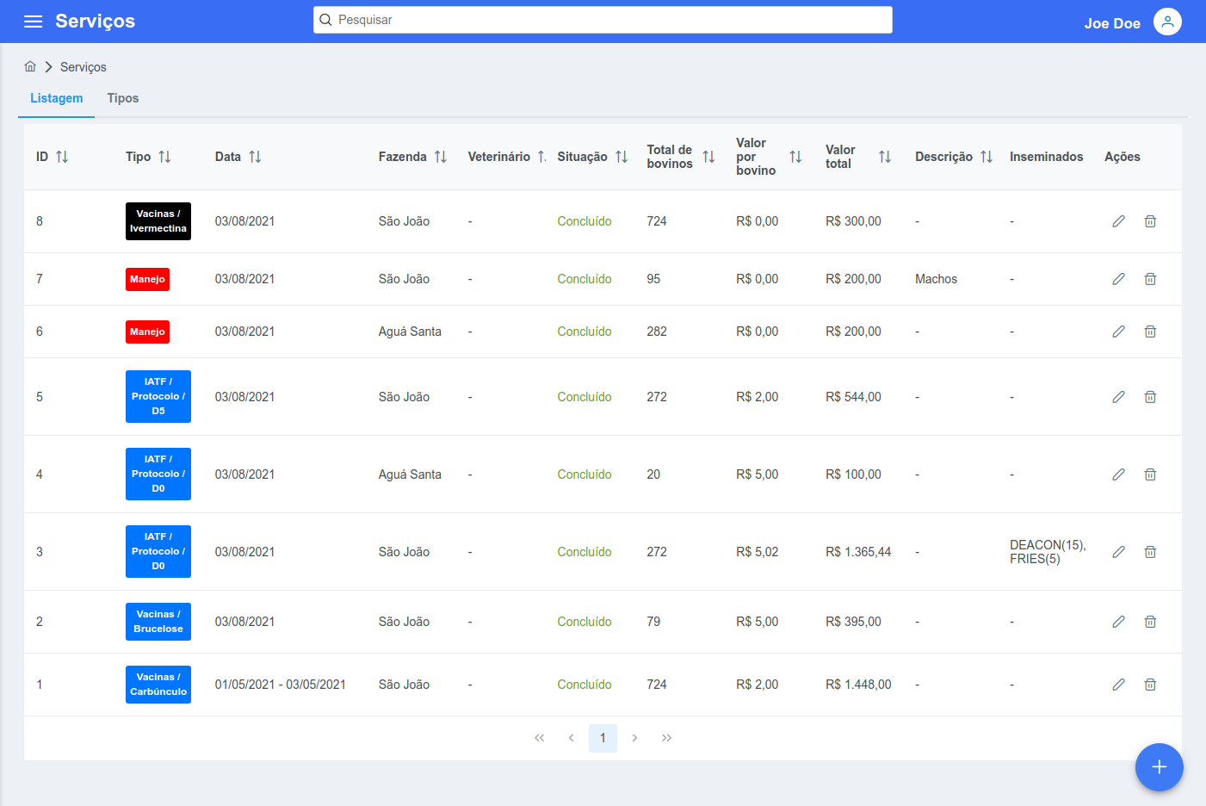Sort by Valor por bovino column
The height and width of the screenshot is (806, 1206).
point(795,157)
